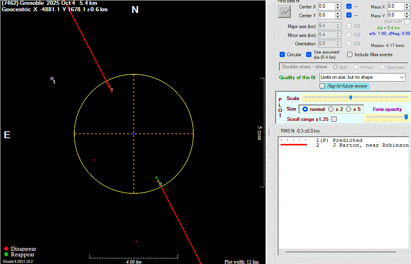Click the Scale slider handle
Viewport: 411px width, 264px height.
pyautogui.click(x=351, y=98)
